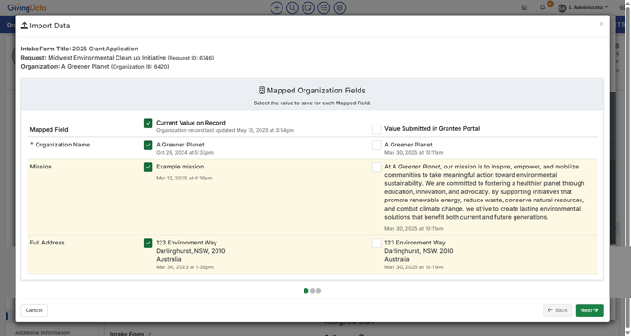Click the 'Mission' mapped field label
Screen dimensions: 631x336
coord(40,167)
